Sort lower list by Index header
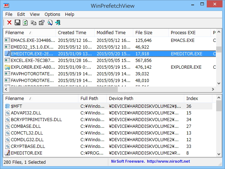The image size is (225, 169). [198, 99]
